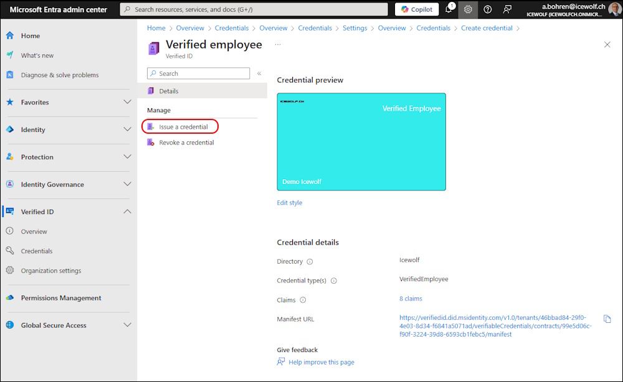Show info tooltip for Claims
The height and width of the screenshot is (382, 623).
point(303,300)
